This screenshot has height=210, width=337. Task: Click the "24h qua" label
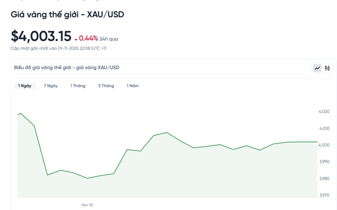(109, 39)
